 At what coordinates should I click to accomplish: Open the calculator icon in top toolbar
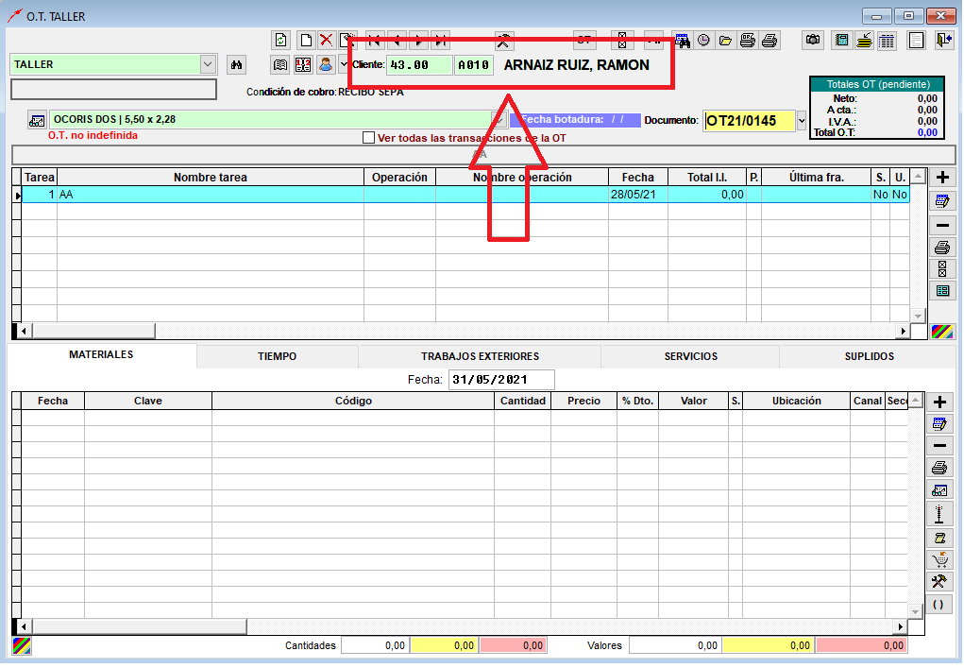click(841, 41)
